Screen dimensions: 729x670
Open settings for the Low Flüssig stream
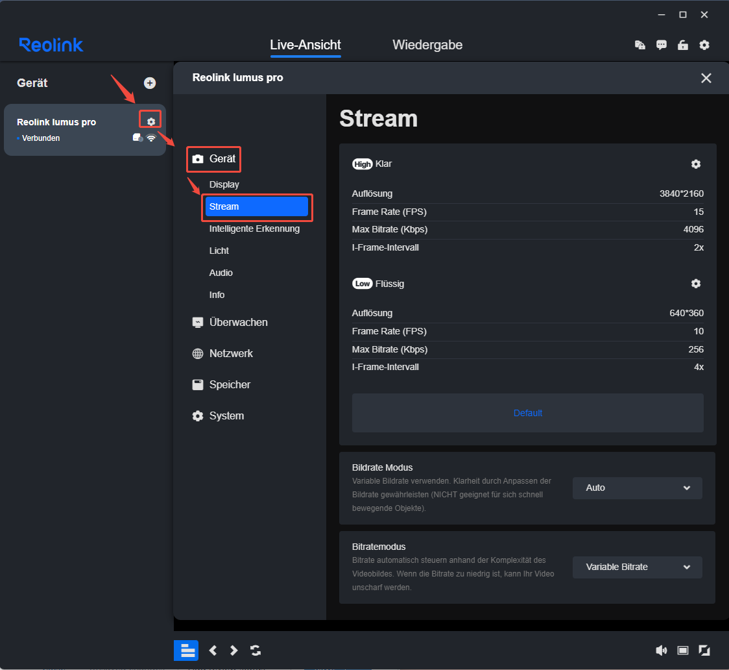[695, 284]
